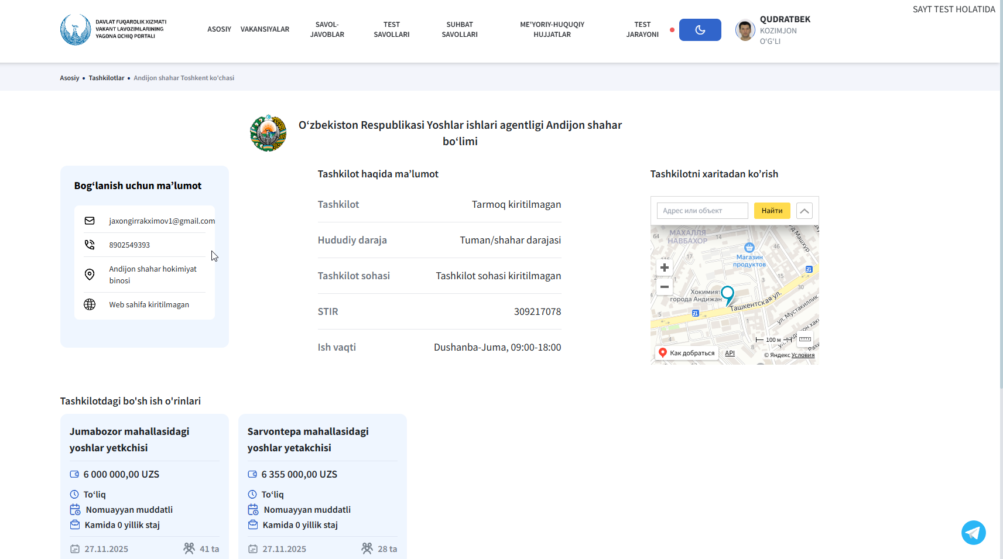The height and width of the screenshot is (559, 1003).
Task: Click the Andijon shahar hokimiyat binosi address
Action: 153,275
